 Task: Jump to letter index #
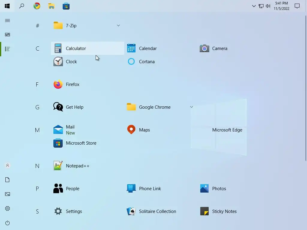pos(37,26)
